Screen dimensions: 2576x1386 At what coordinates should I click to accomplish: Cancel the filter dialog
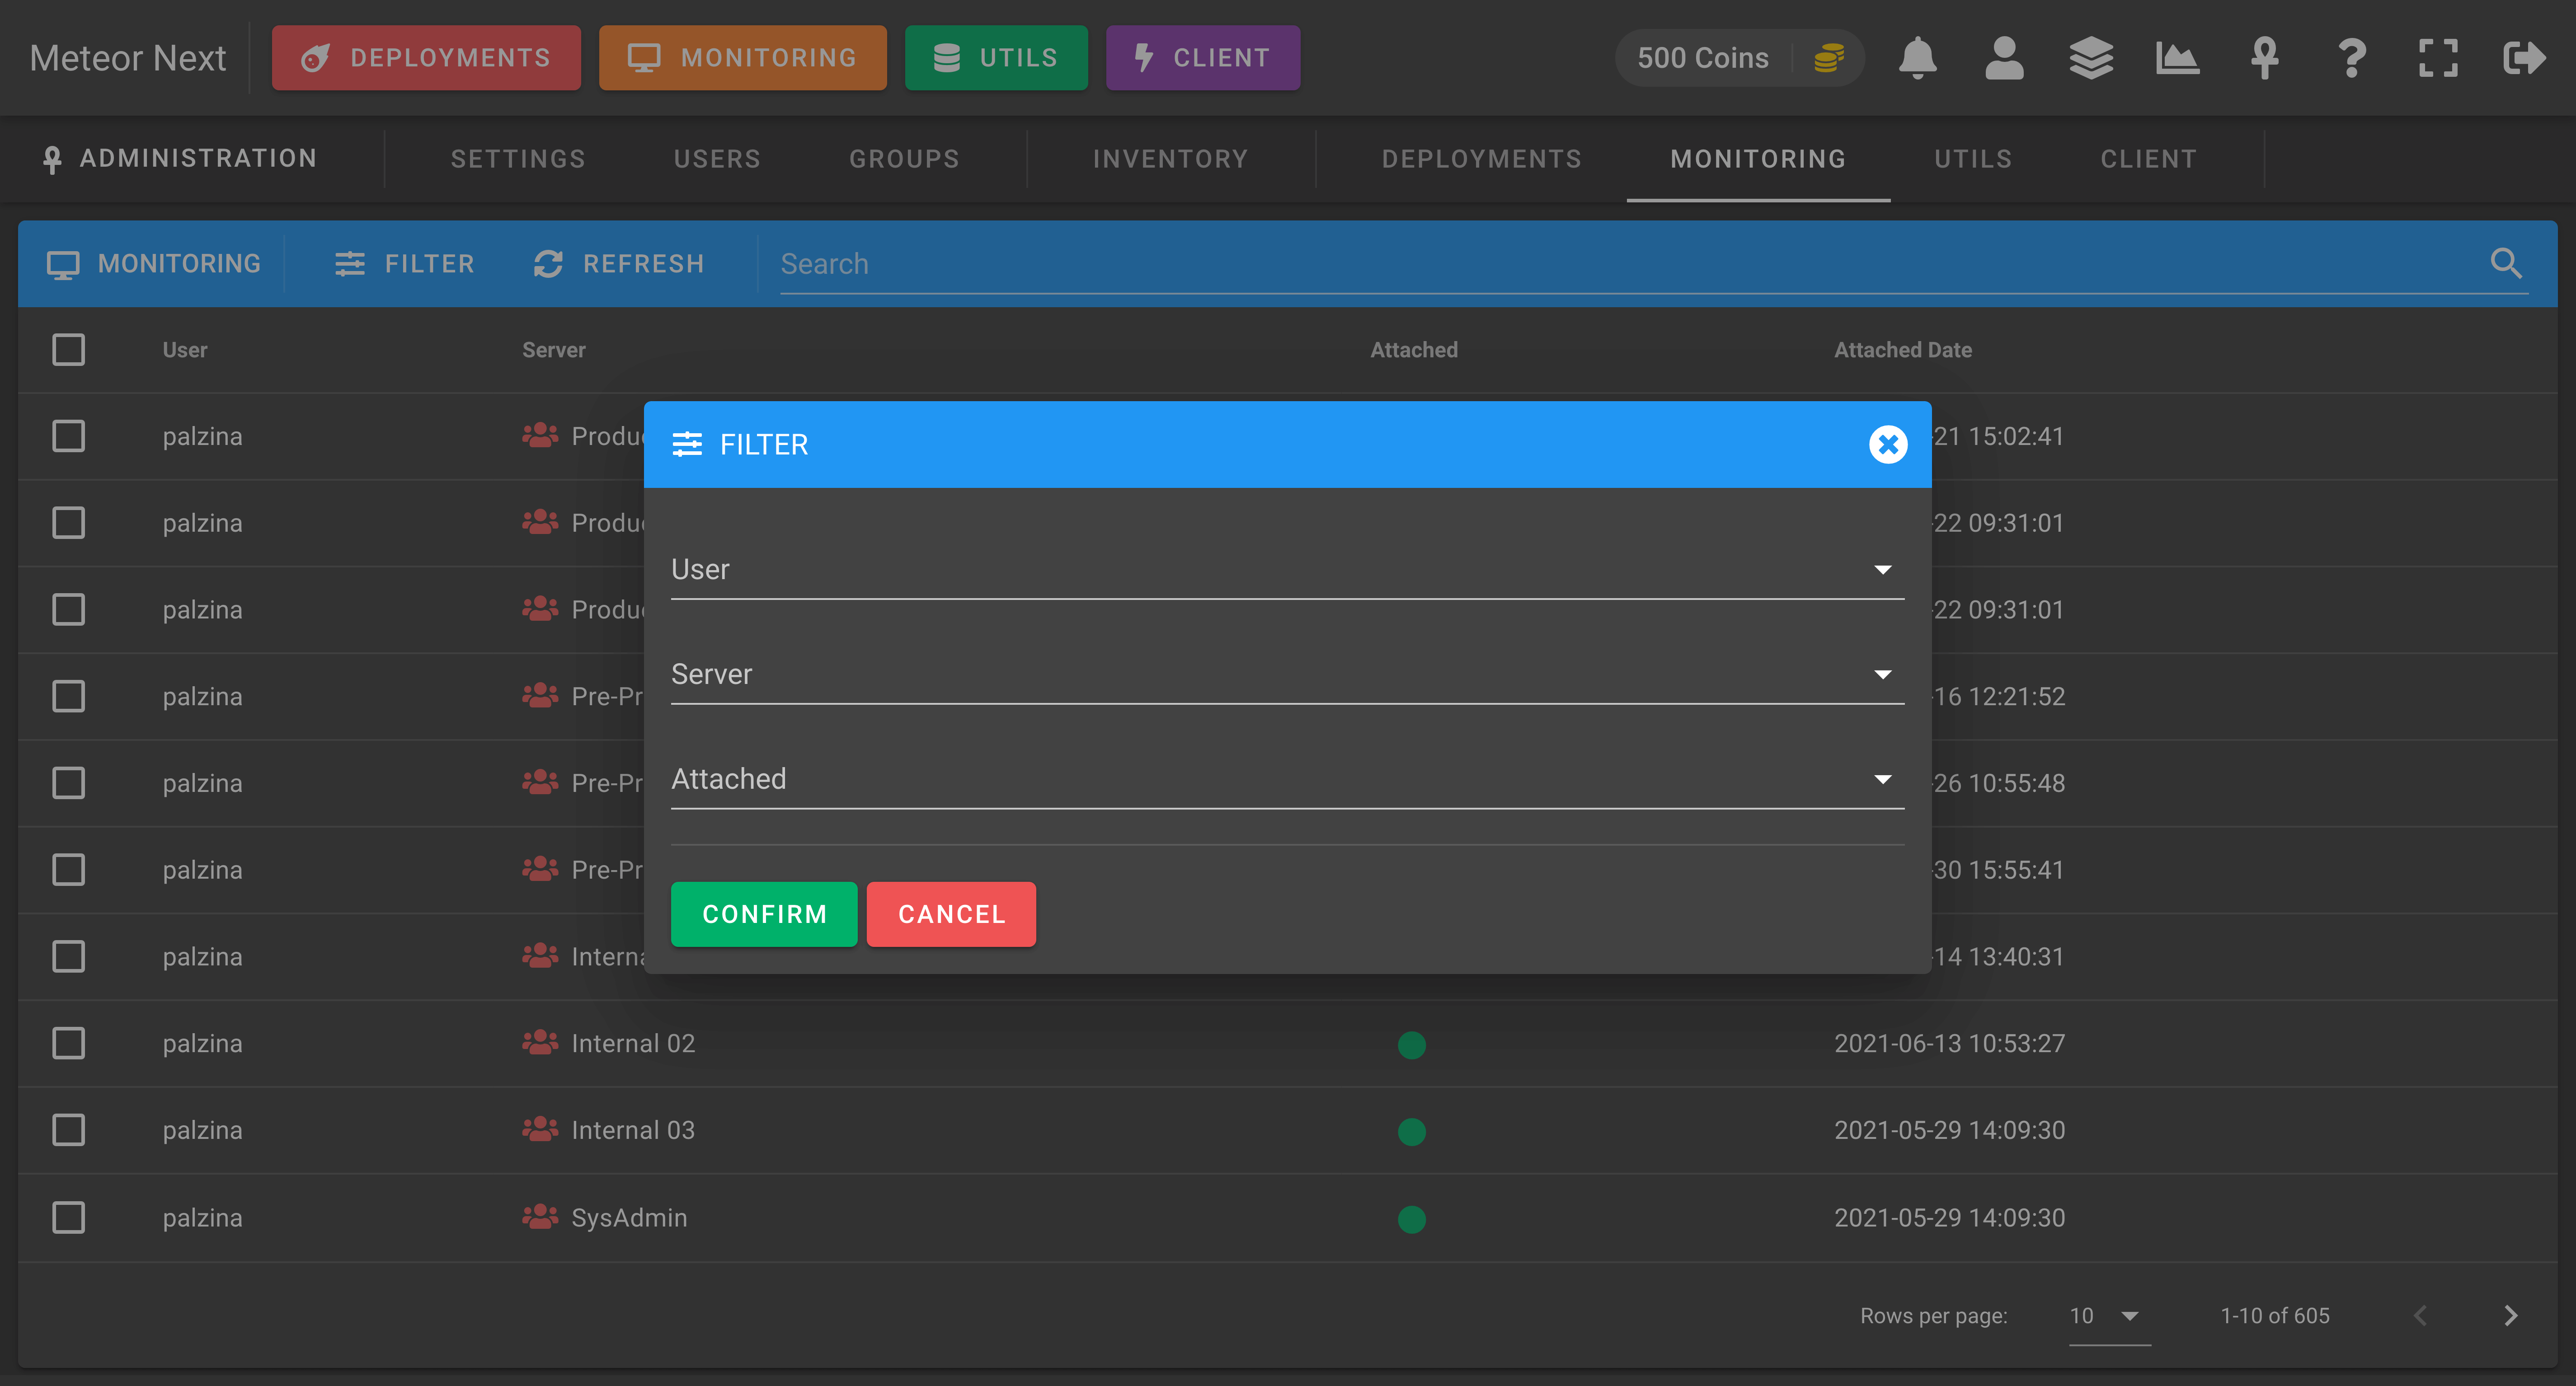pyautogui.click(x=951, y=913)
